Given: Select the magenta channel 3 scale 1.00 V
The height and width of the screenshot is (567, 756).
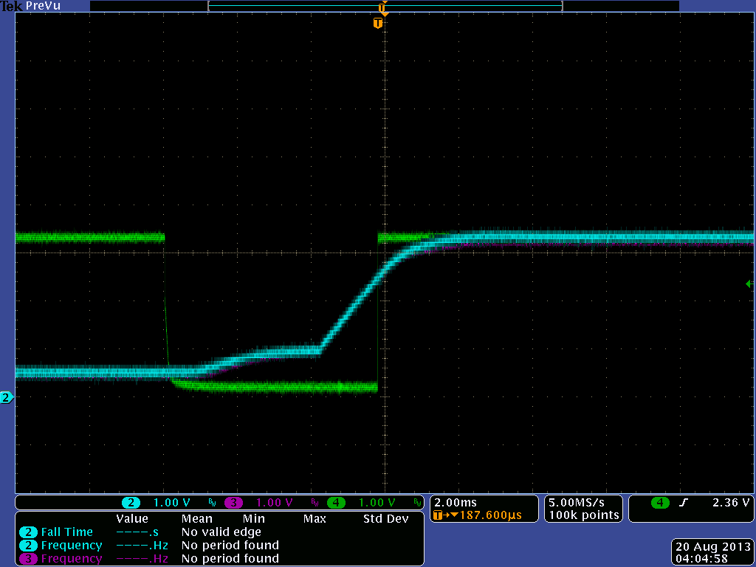Looking at the screenshot, I should tap(275, 503).
